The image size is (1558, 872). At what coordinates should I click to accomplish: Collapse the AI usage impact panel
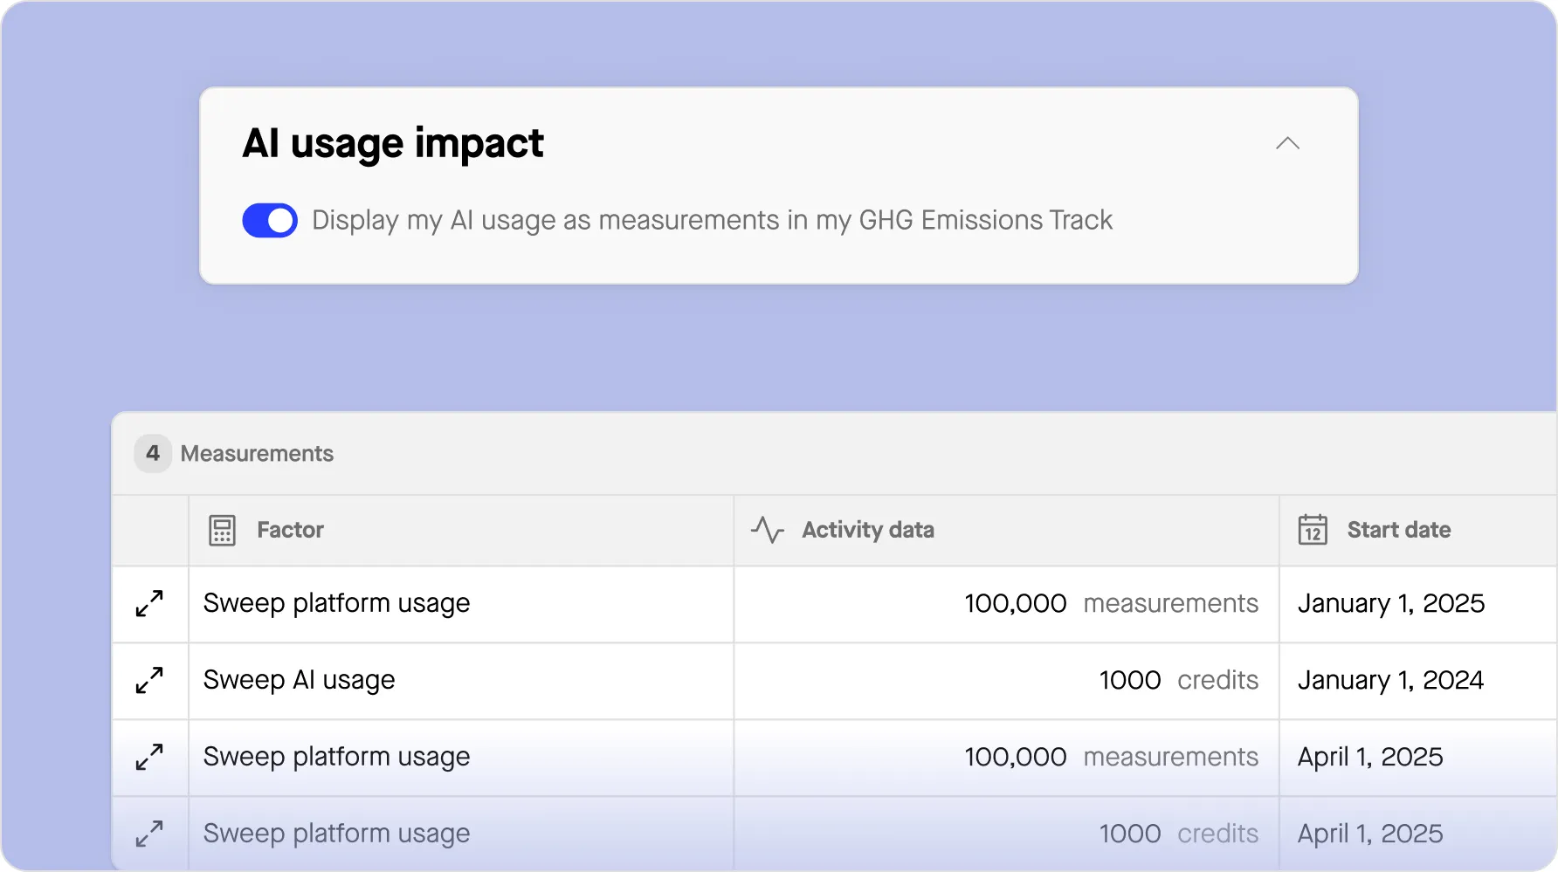(1286, 142)
